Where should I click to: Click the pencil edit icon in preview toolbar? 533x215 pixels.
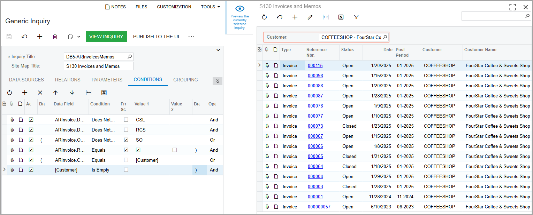pyautogui.click(x=310, y=17)
